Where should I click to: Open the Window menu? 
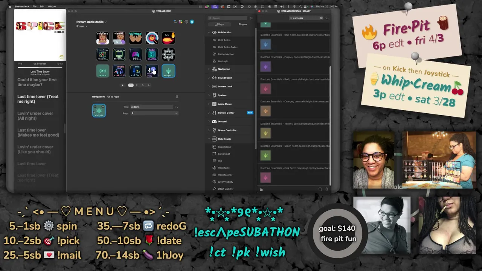click(x=52, y=6)
